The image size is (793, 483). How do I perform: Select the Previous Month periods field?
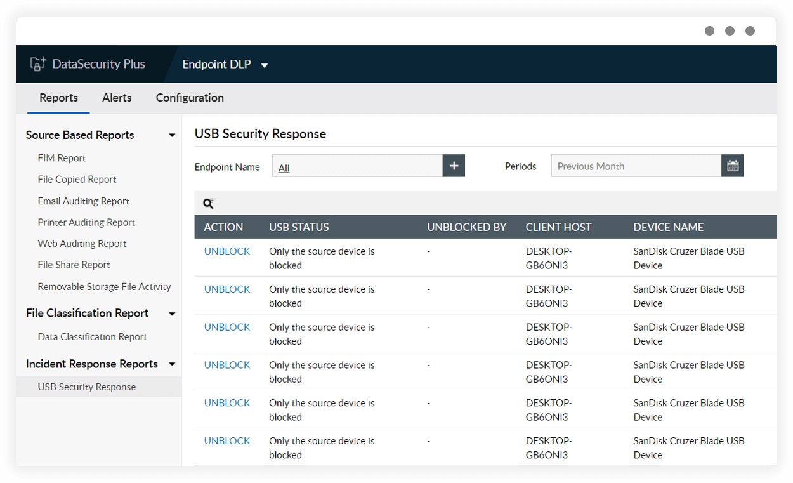coord(634,166)
